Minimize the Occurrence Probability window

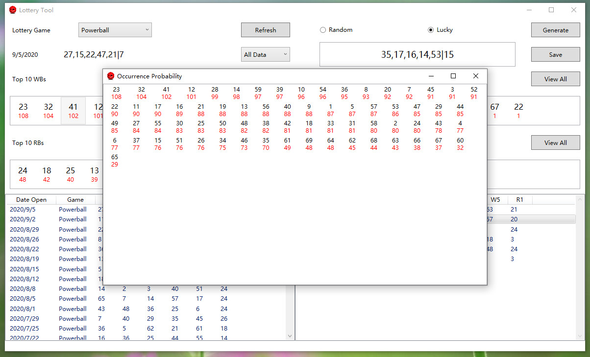point(431,76)
